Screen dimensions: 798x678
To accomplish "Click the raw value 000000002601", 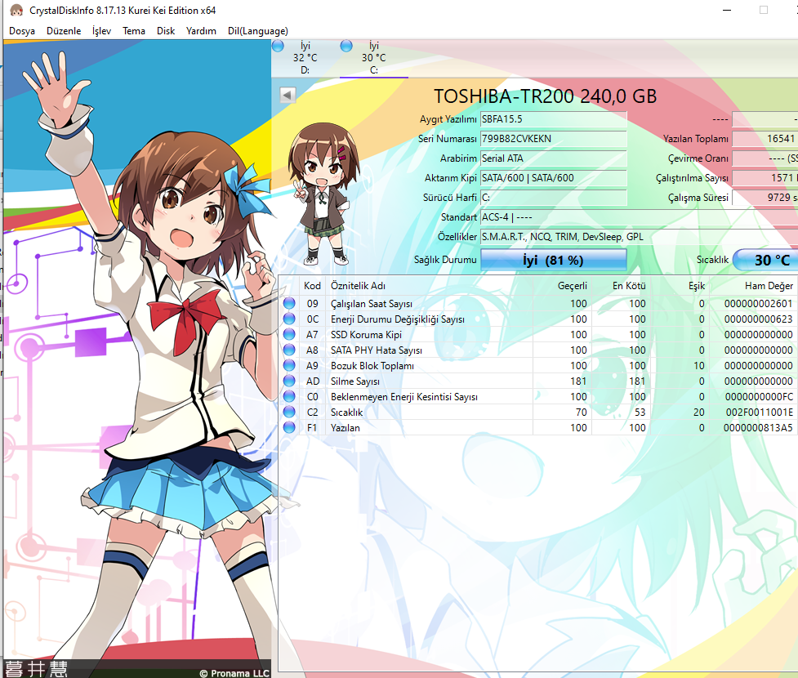I will tap(758, 304).
